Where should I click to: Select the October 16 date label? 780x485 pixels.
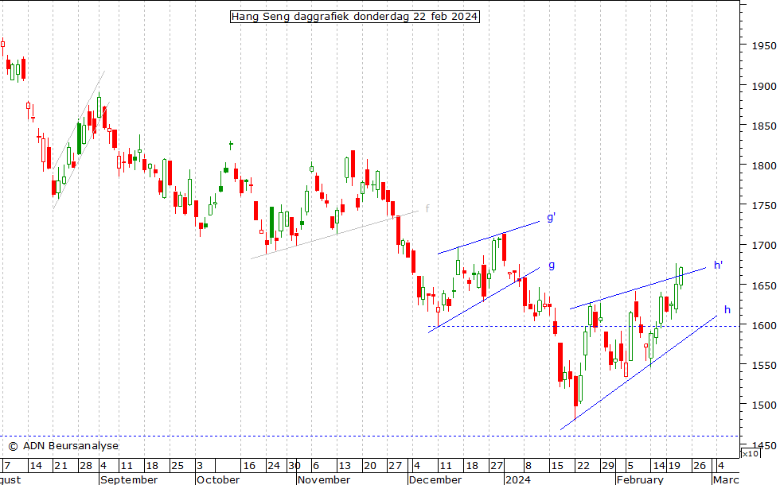[x=248, y=466]
